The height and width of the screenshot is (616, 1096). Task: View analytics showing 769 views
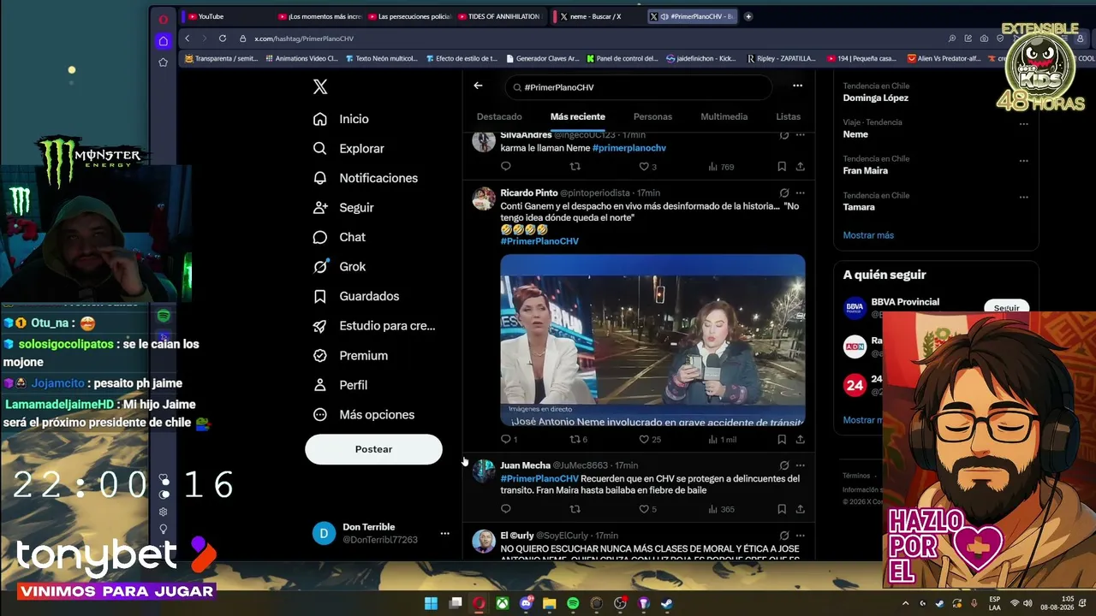pos(721,167)
